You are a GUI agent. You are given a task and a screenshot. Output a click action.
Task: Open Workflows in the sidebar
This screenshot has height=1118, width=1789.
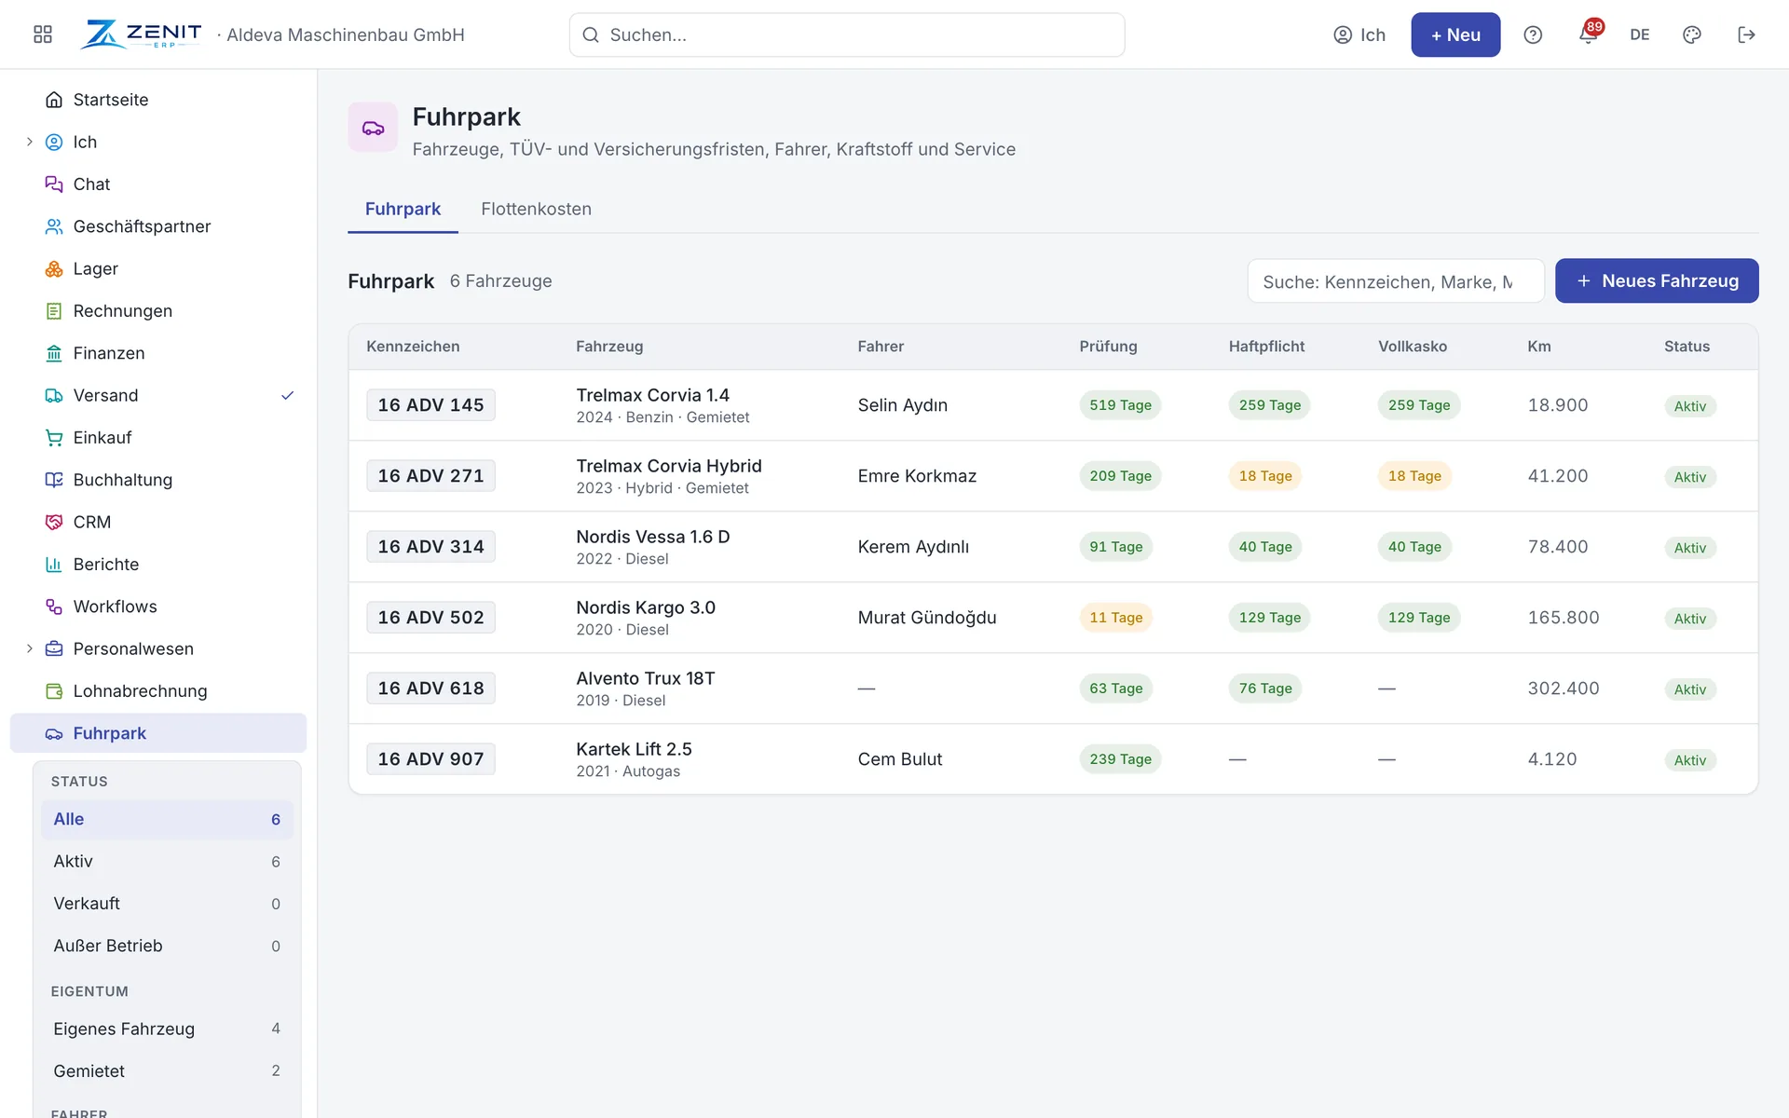[158, 607]
